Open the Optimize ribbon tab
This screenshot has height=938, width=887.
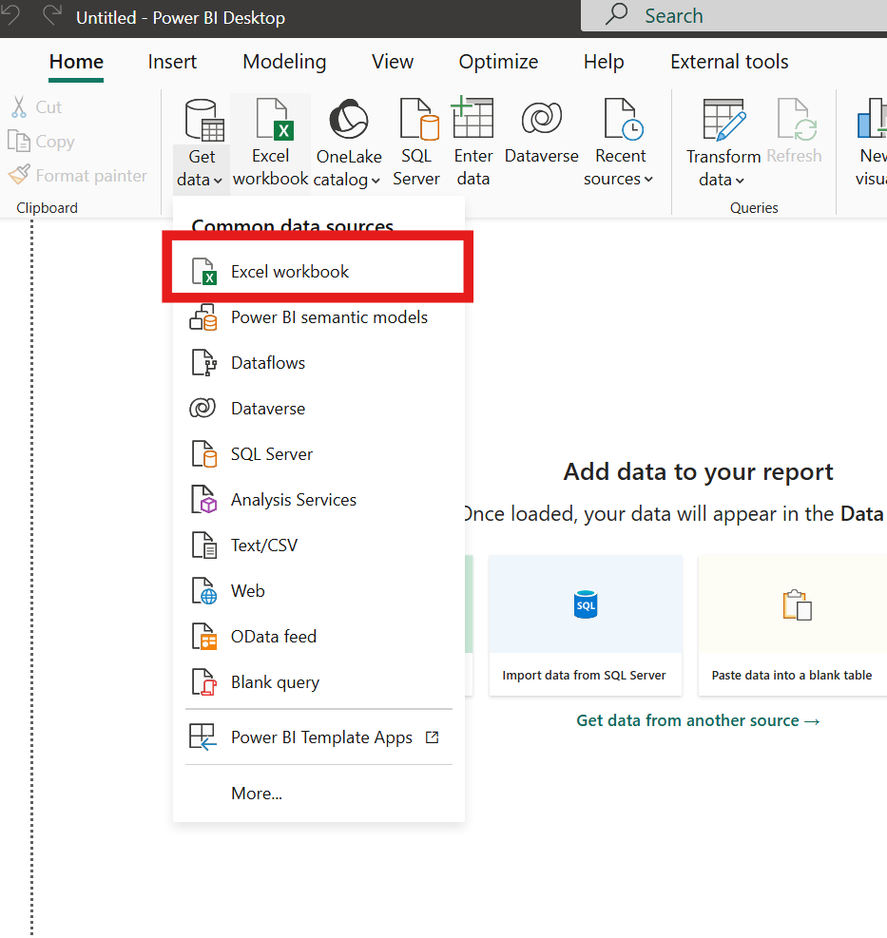coord(498,62)
